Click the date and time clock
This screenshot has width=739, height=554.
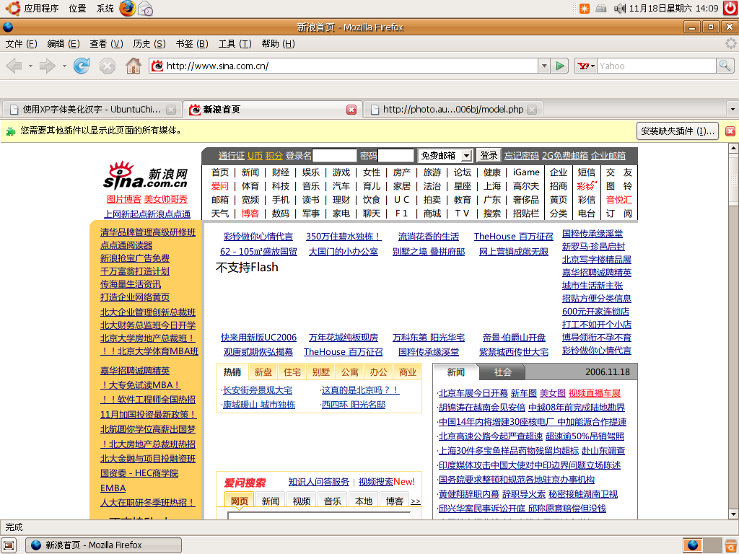(x=673, y=8)
